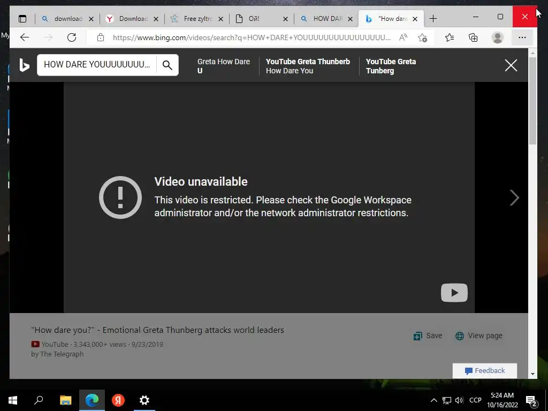548x411 pixels.
Task: Open the Favorites list
Action: coord(450,37)
